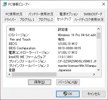Select the 電源オプション tab

69,14
